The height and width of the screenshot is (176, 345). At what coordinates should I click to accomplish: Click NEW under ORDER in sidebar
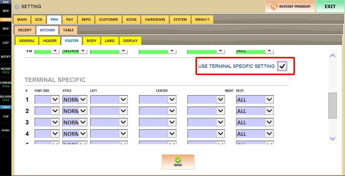pyautogui.click(x=6, y=29)
